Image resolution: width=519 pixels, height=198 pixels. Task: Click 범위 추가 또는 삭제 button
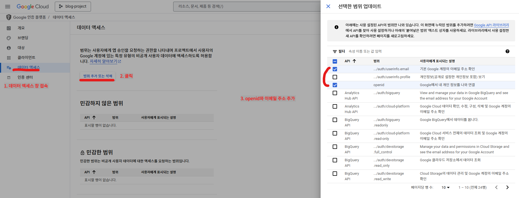[98, 76]
